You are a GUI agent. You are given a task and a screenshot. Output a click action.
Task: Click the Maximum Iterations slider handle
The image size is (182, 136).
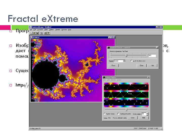pos(126,55)
